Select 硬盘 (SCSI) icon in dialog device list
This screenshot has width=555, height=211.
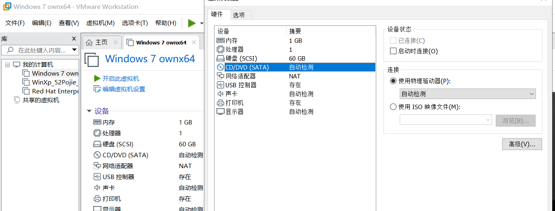[x=221, y=59]
